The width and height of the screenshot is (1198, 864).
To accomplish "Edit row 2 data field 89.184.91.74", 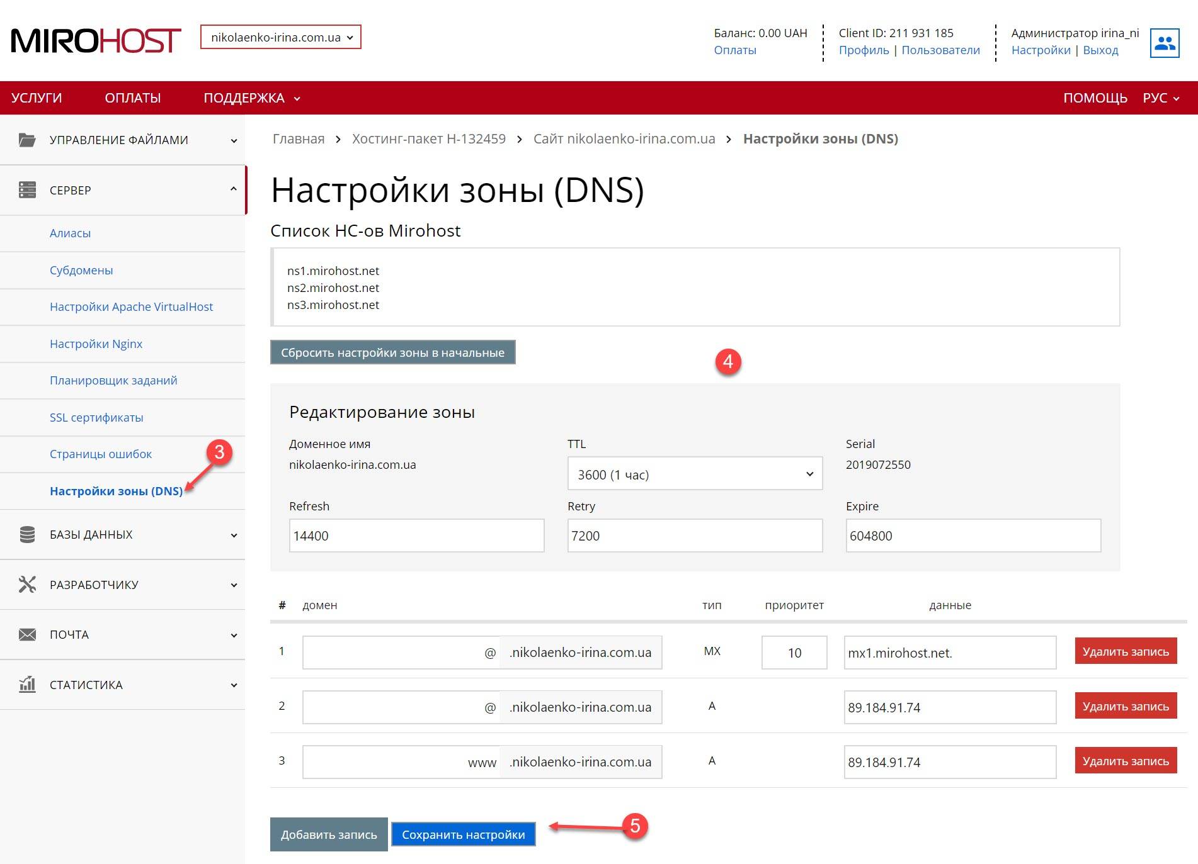I will (950, 707).
